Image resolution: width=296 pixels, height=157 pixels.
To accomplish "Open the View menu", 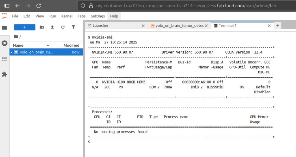I will 40,16.
